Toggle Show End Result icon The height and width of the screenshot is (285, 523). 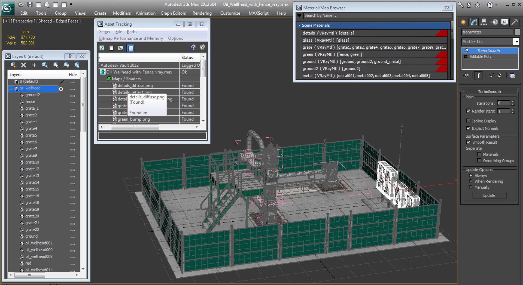479,76
